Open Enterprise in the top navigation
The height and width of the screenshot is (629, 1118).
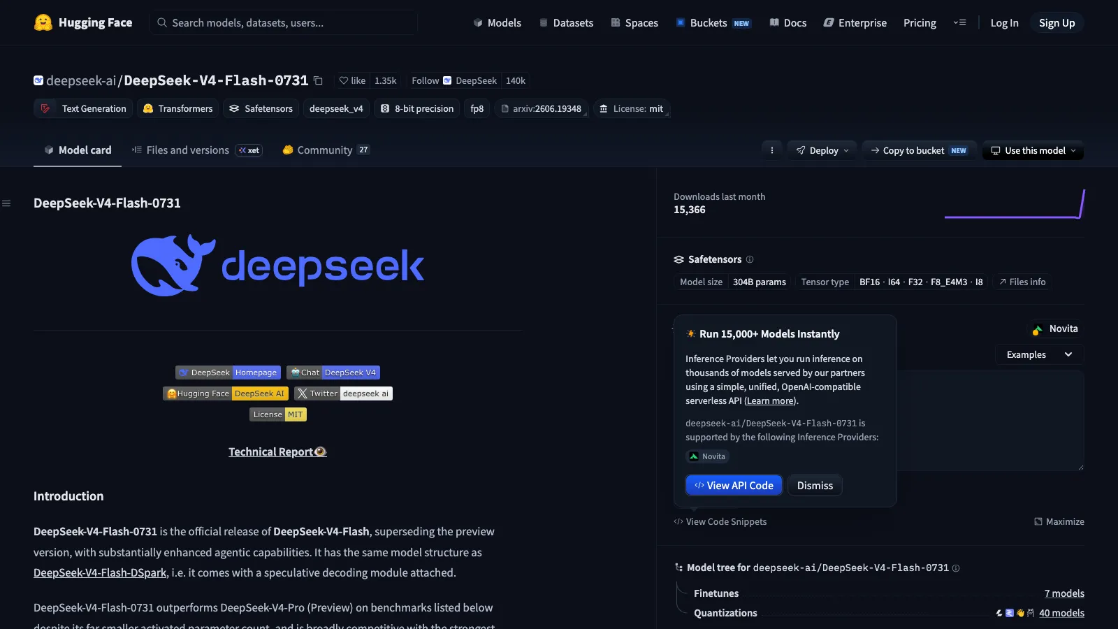pos(855,22)
